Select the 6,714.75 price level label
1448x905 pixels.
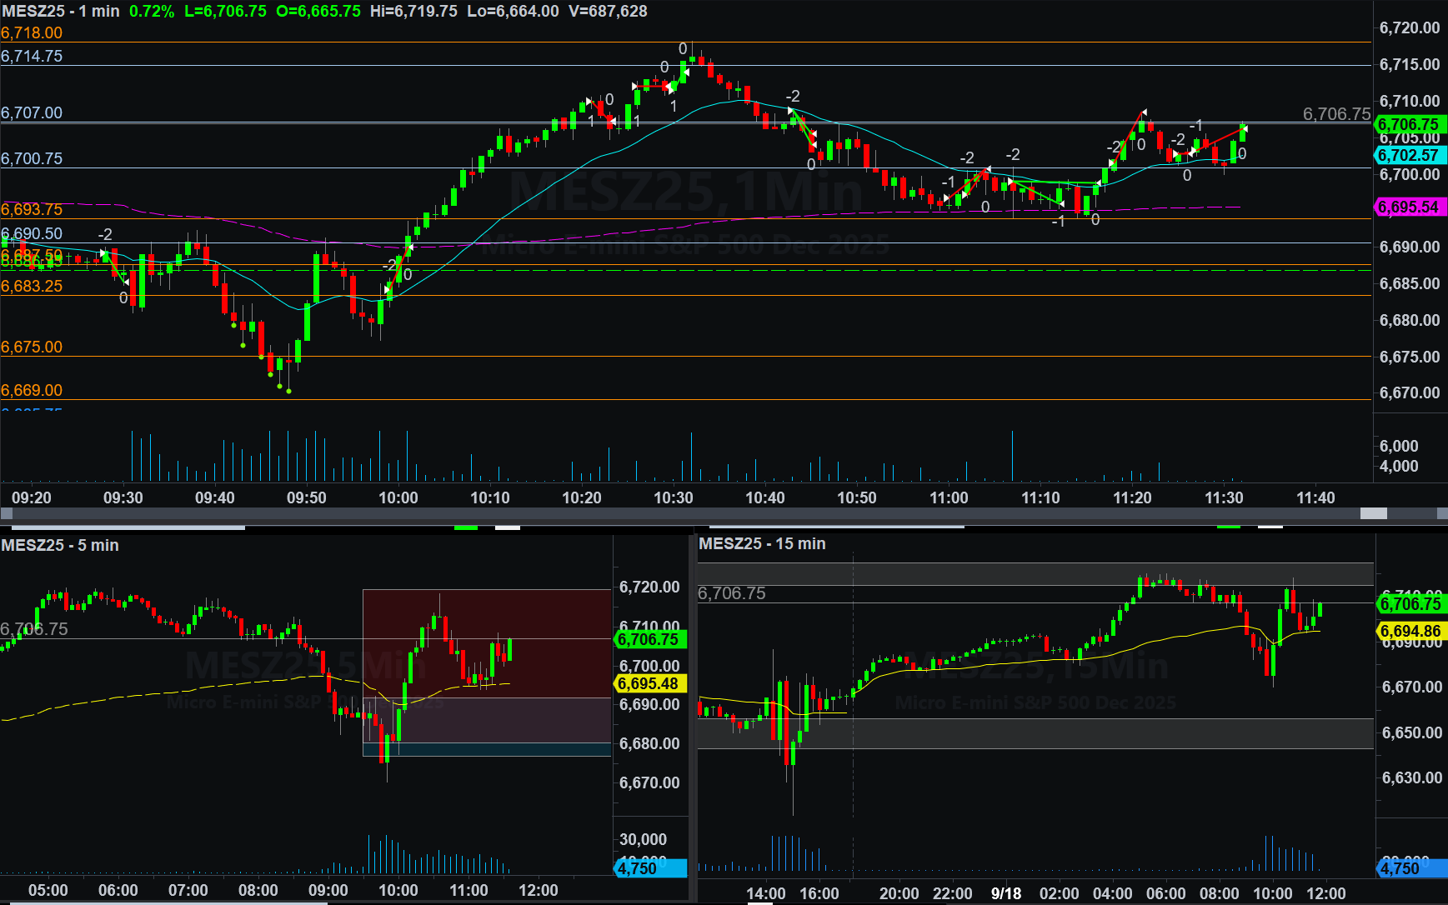[32, 57]
